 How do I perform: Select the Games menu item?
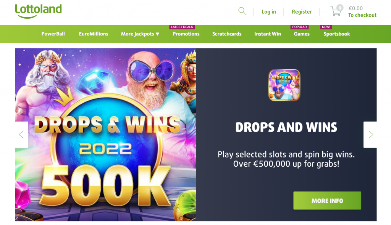click(302, 34)
